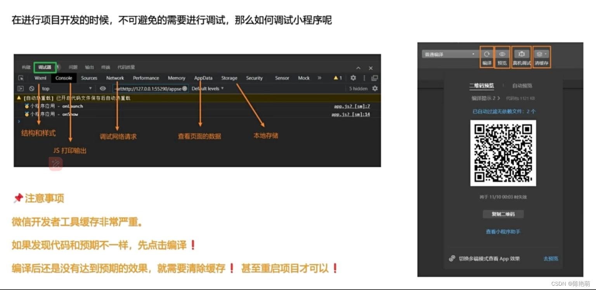This screenshot has width=596, height=290.
Task: Switch to the Mock tab
Action: click(304, 78)
